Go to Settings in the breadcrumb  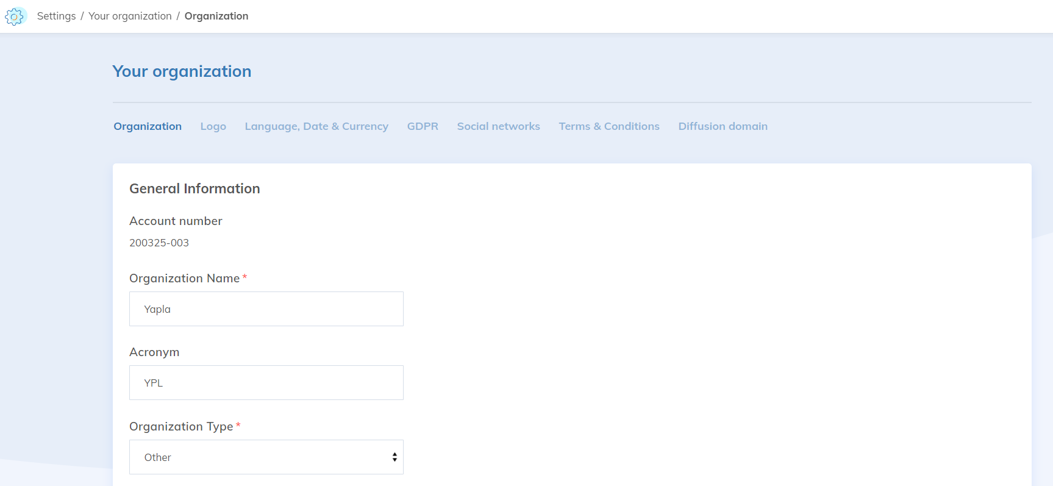(56, 16)
